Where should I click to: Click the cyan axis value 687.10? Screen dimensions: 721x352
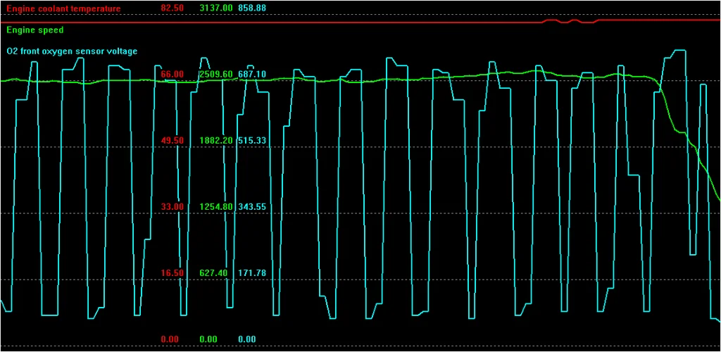[x=252, y=75]
